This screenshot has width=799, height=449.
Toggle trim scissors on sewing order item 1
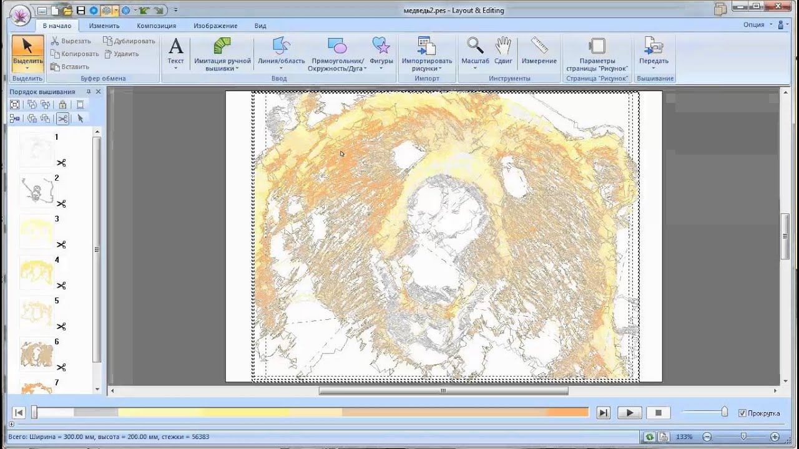click(x=61, y=163)
